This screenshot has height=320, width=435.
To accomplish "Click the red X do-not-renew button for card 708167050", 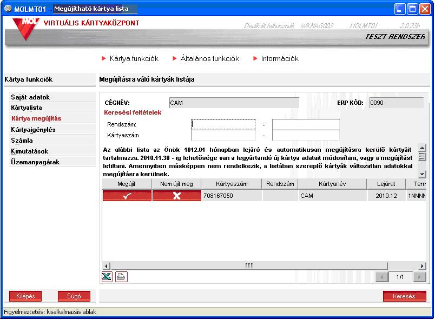I will pyautogui.click(x=177, y=196).
